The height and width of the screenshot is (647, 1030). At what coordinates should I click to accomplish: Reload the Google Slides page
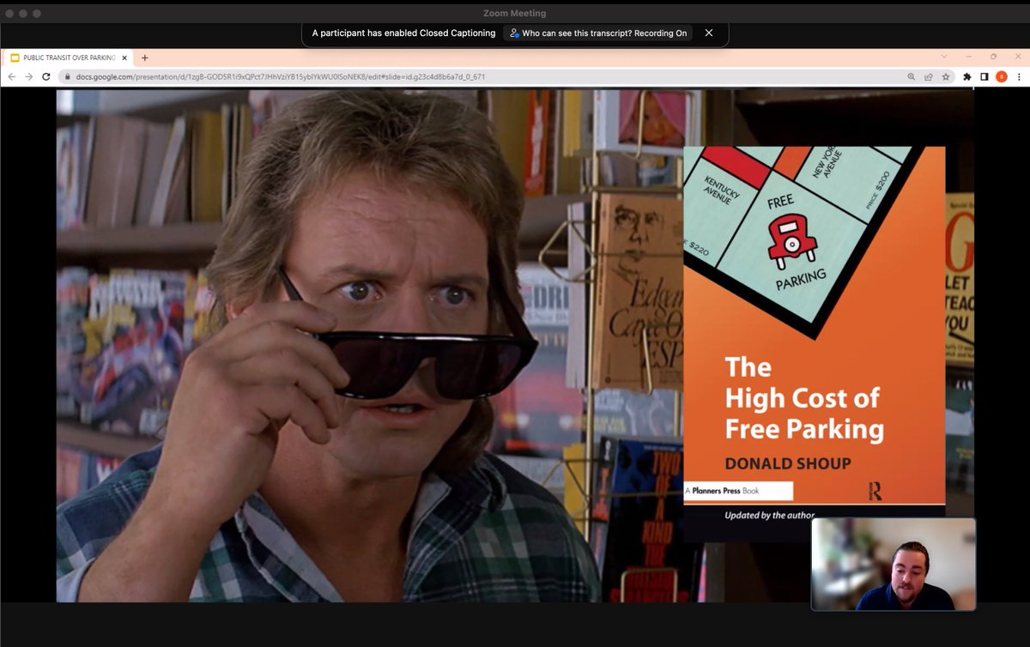(x=46, y=76)
